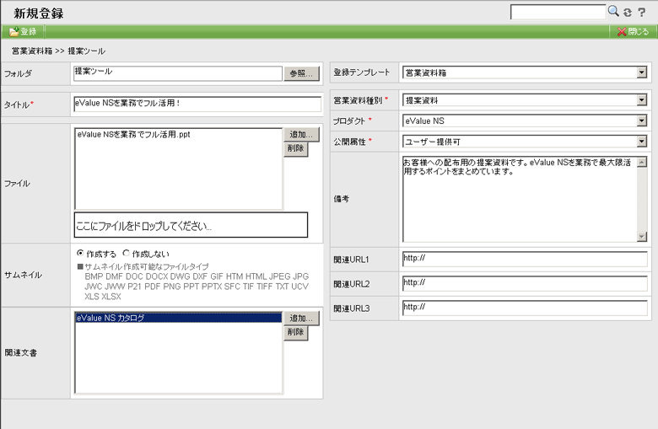Click the フォルダ input field
The height and width of the screenshot is (429, 658).
[177, 73]
